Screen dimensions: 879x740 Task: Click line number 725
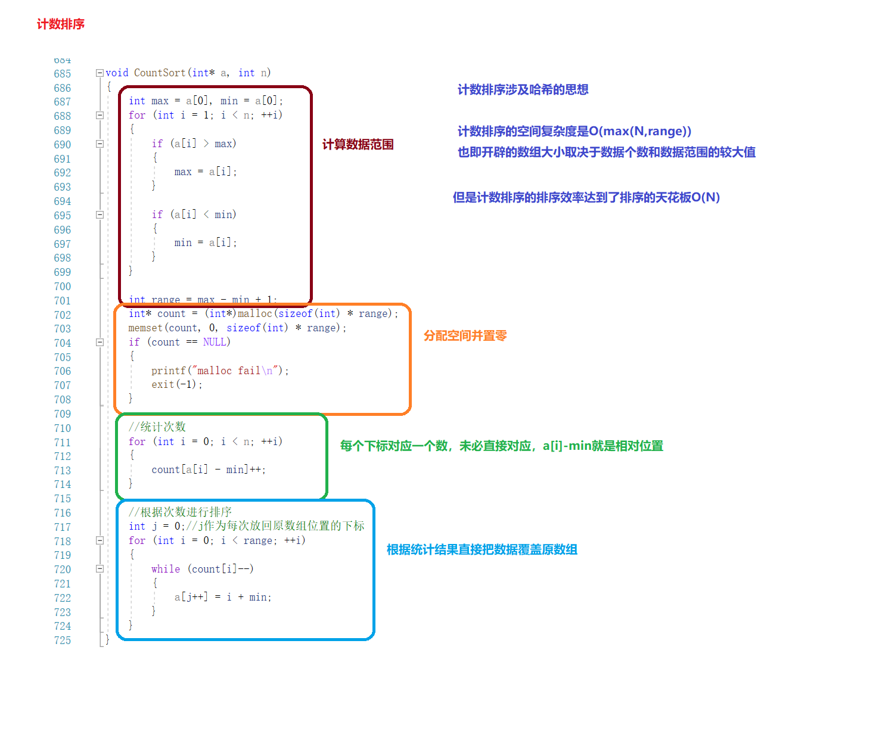[x=63, y=640]
